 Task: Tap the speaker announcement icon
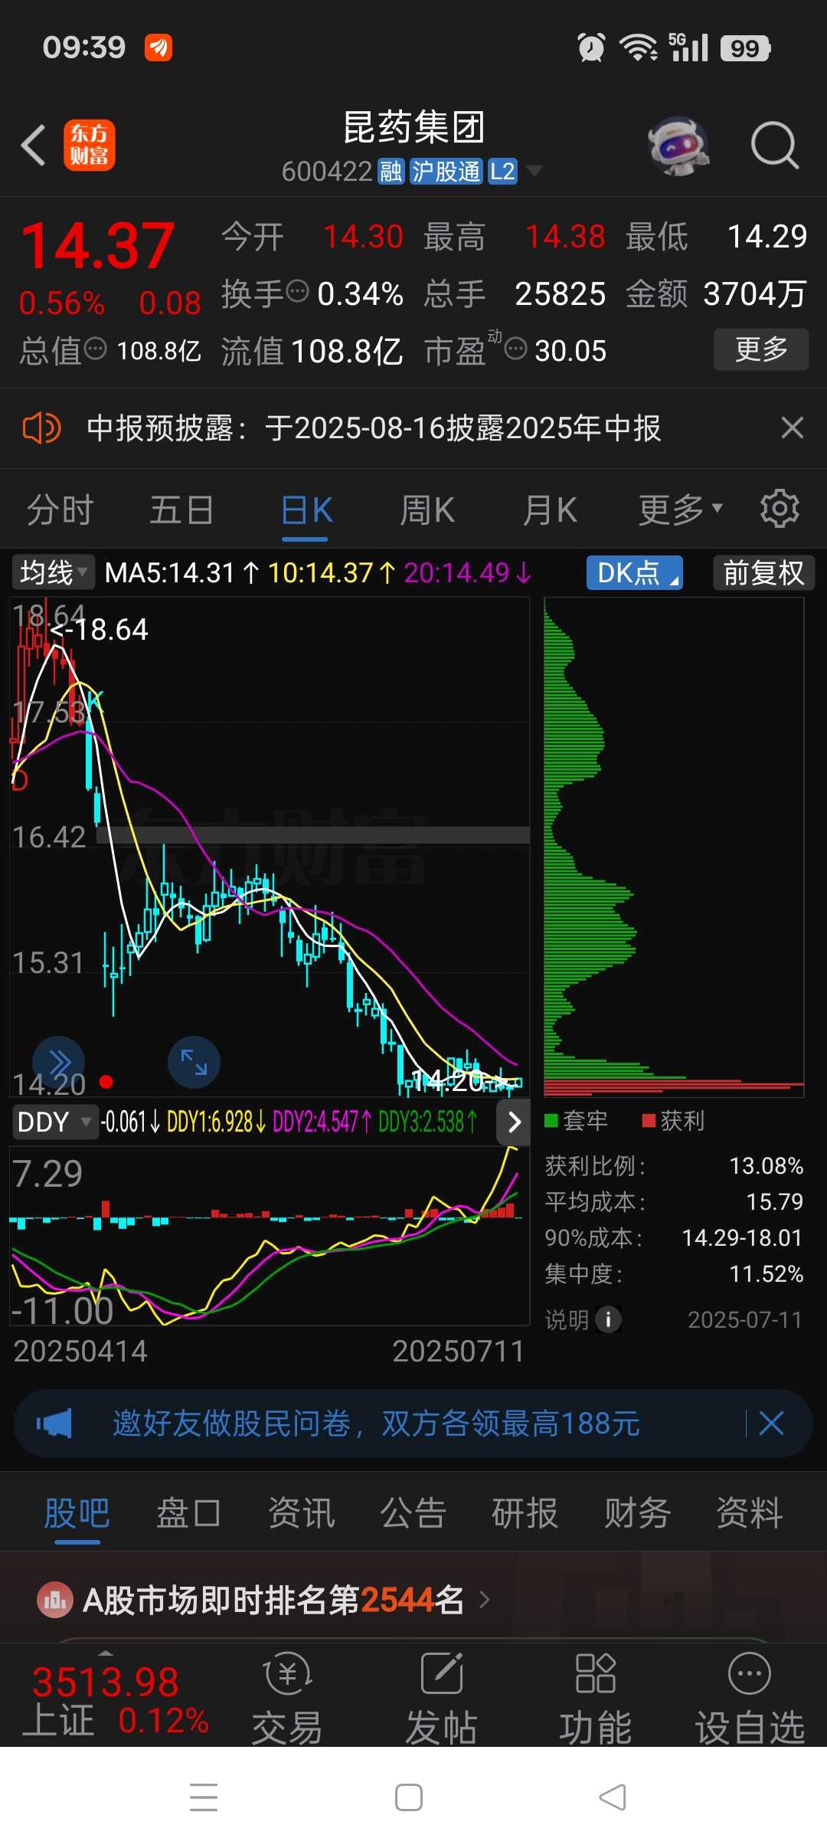[41, 428]
